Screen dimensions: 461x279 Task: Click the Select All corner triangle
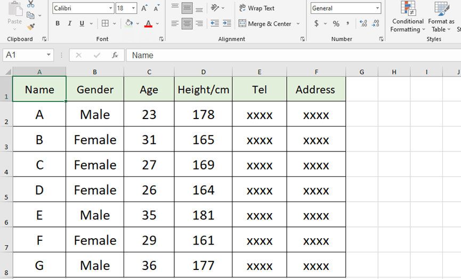click(8, 72)
